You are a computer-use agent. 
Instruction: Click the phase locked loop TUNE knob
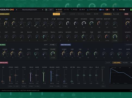pos(6,23)
